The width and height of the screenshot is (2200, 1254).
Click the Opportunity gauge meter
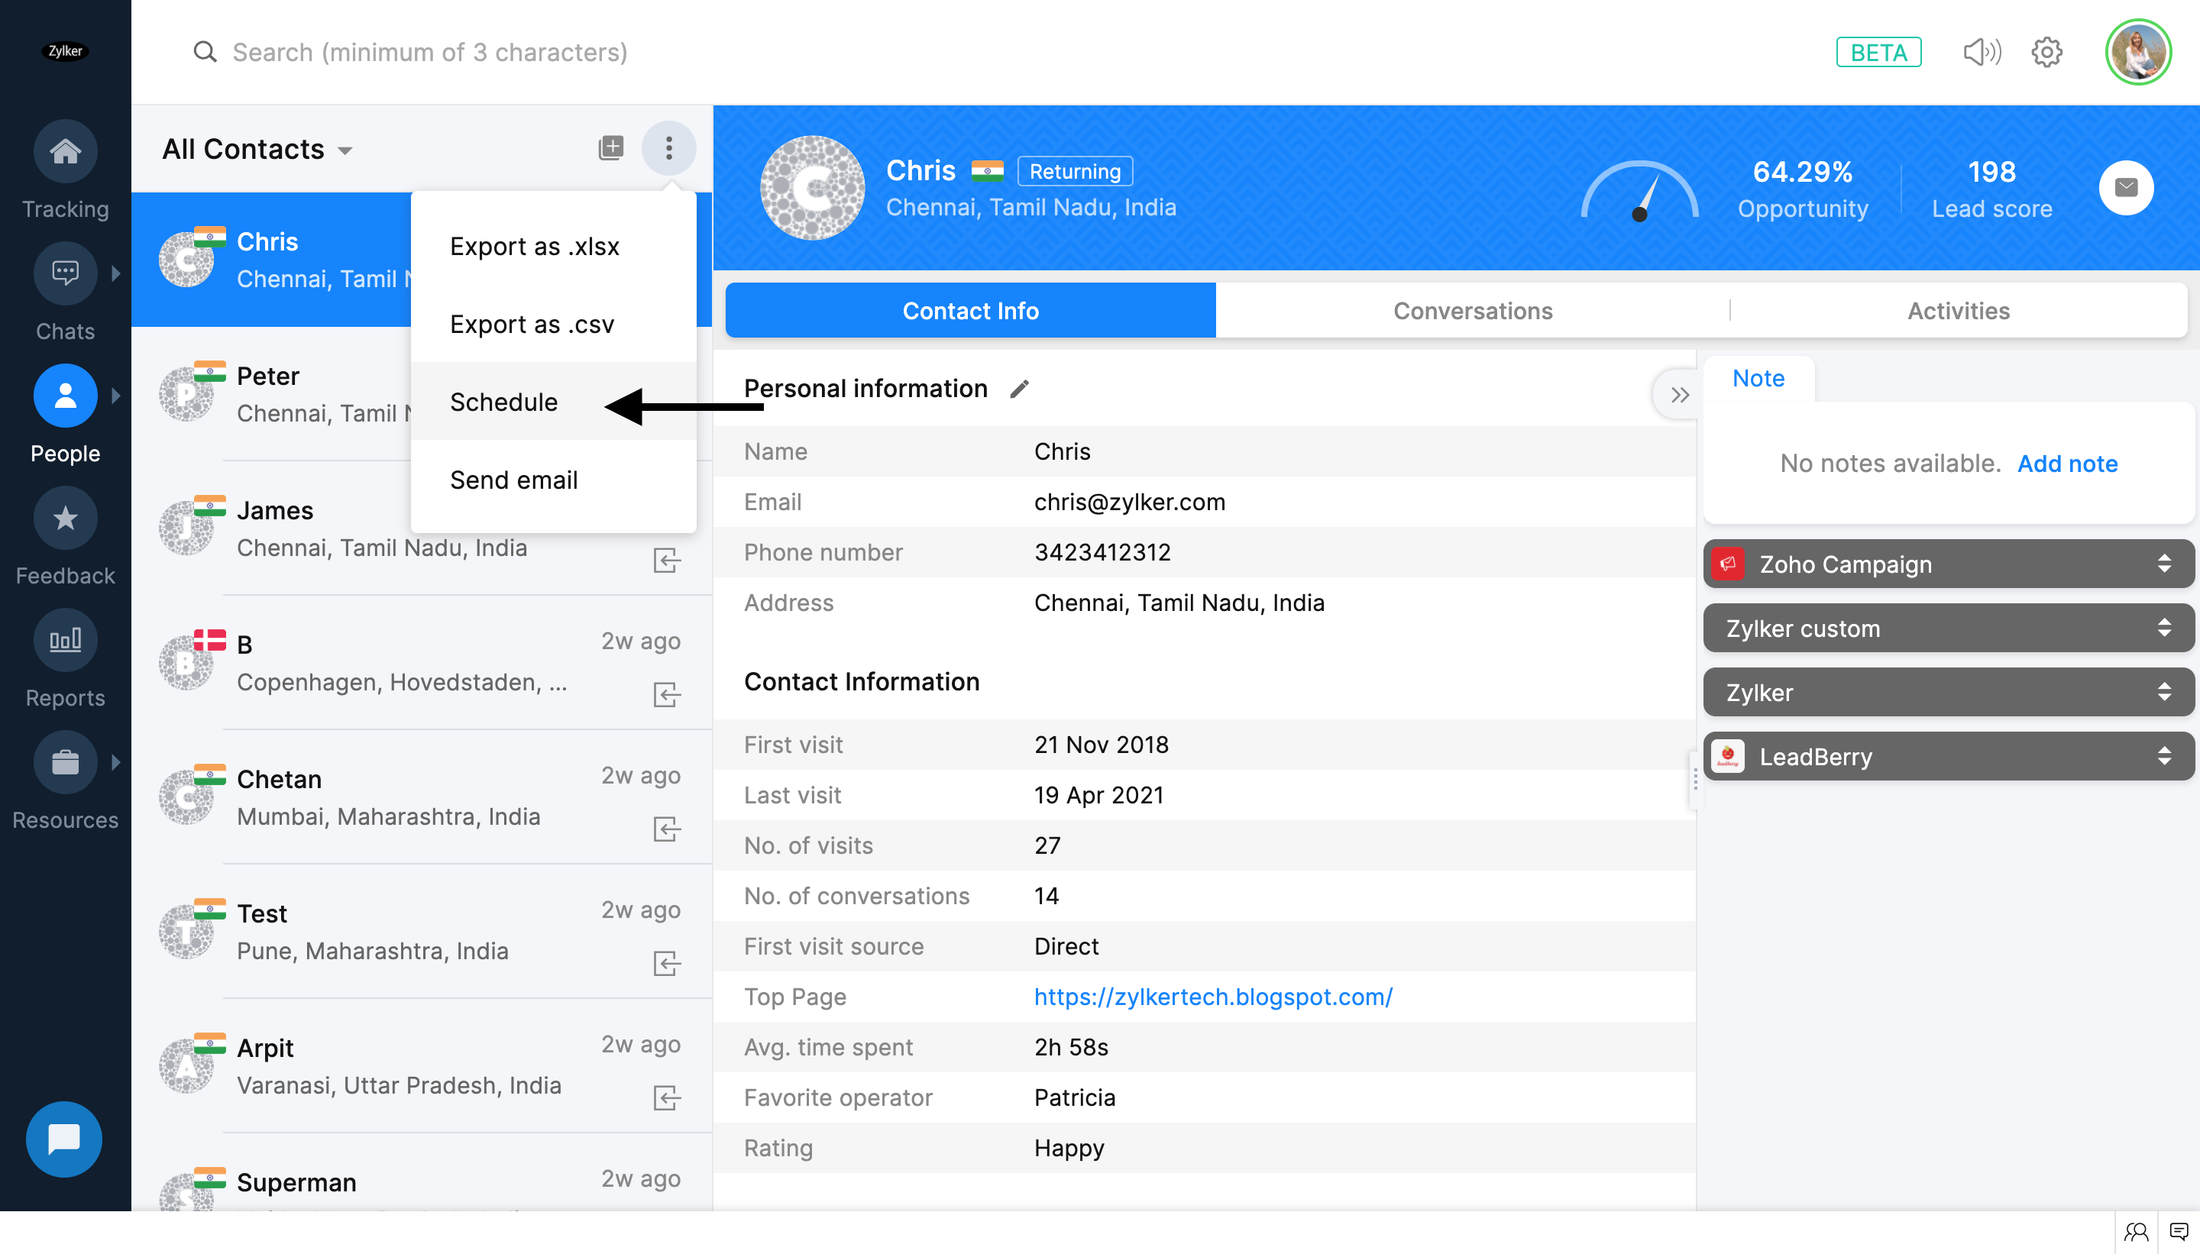(x=1639, y=191)
